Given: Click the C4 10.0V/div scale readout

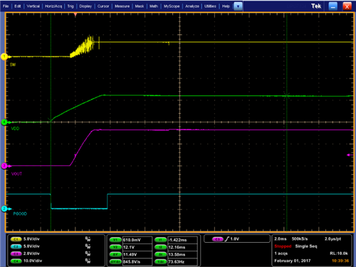Looking at the screenshot, I should [x=33, y=261].
